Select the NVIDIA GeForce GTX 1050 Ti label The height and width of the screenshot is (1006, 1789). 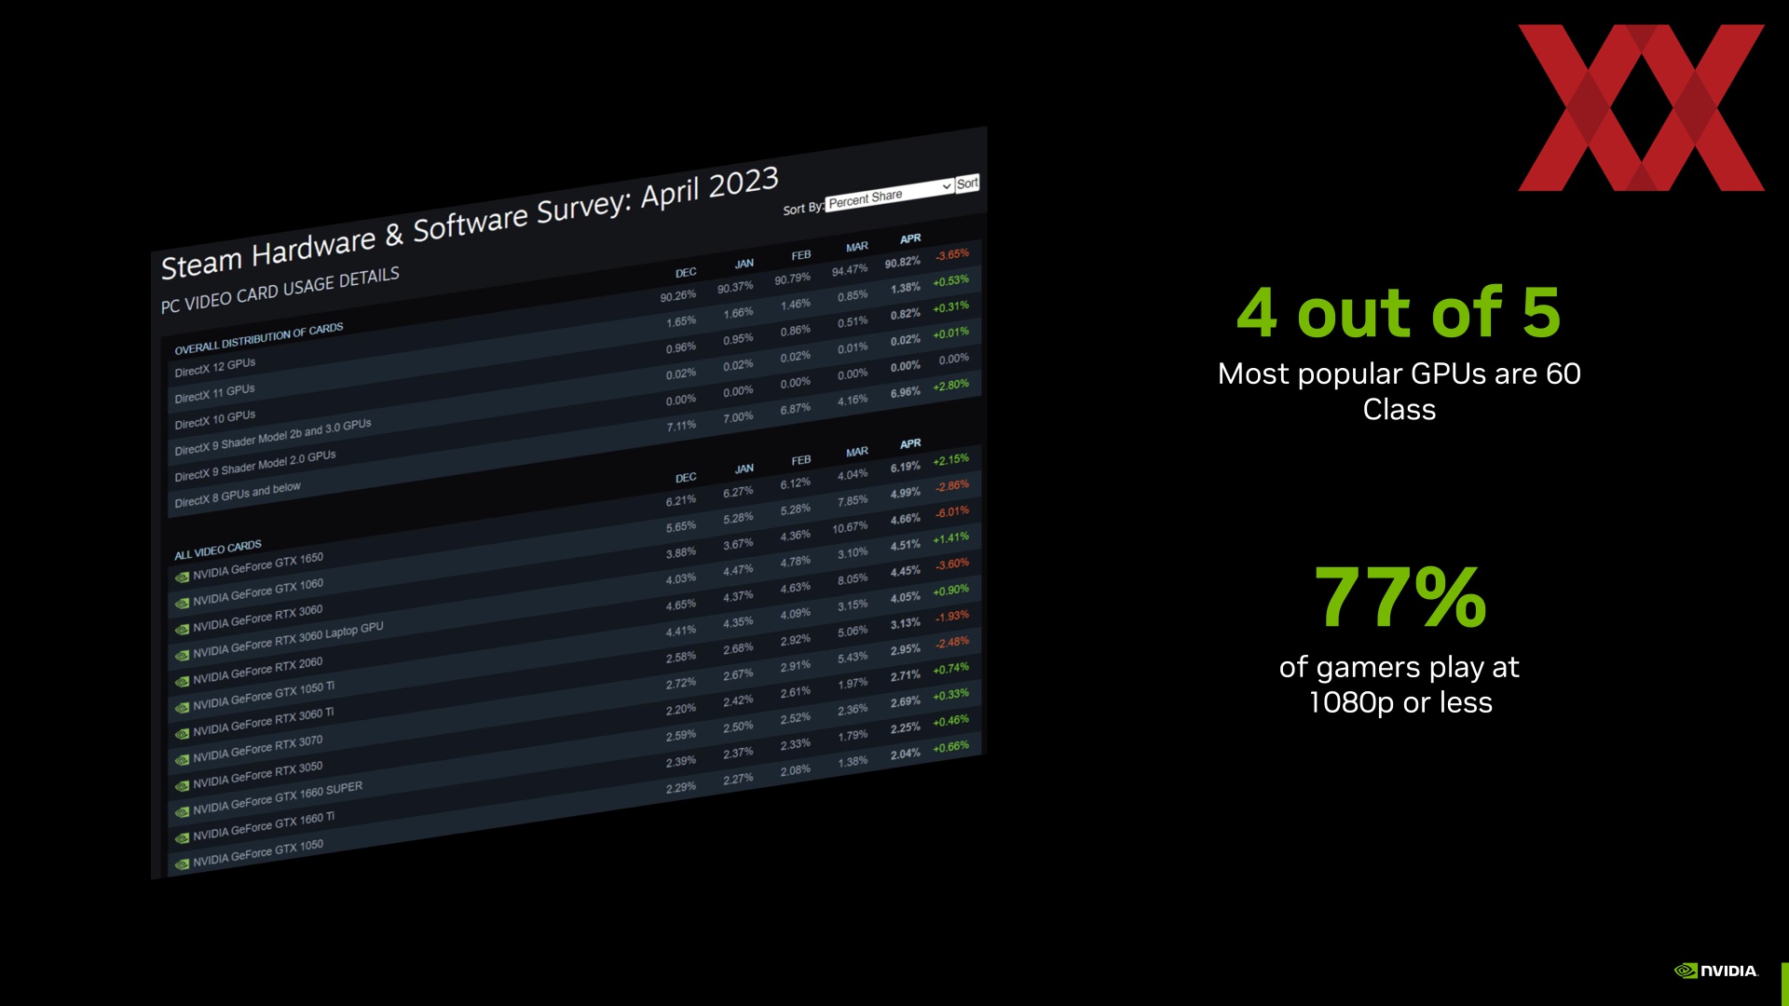264,695
